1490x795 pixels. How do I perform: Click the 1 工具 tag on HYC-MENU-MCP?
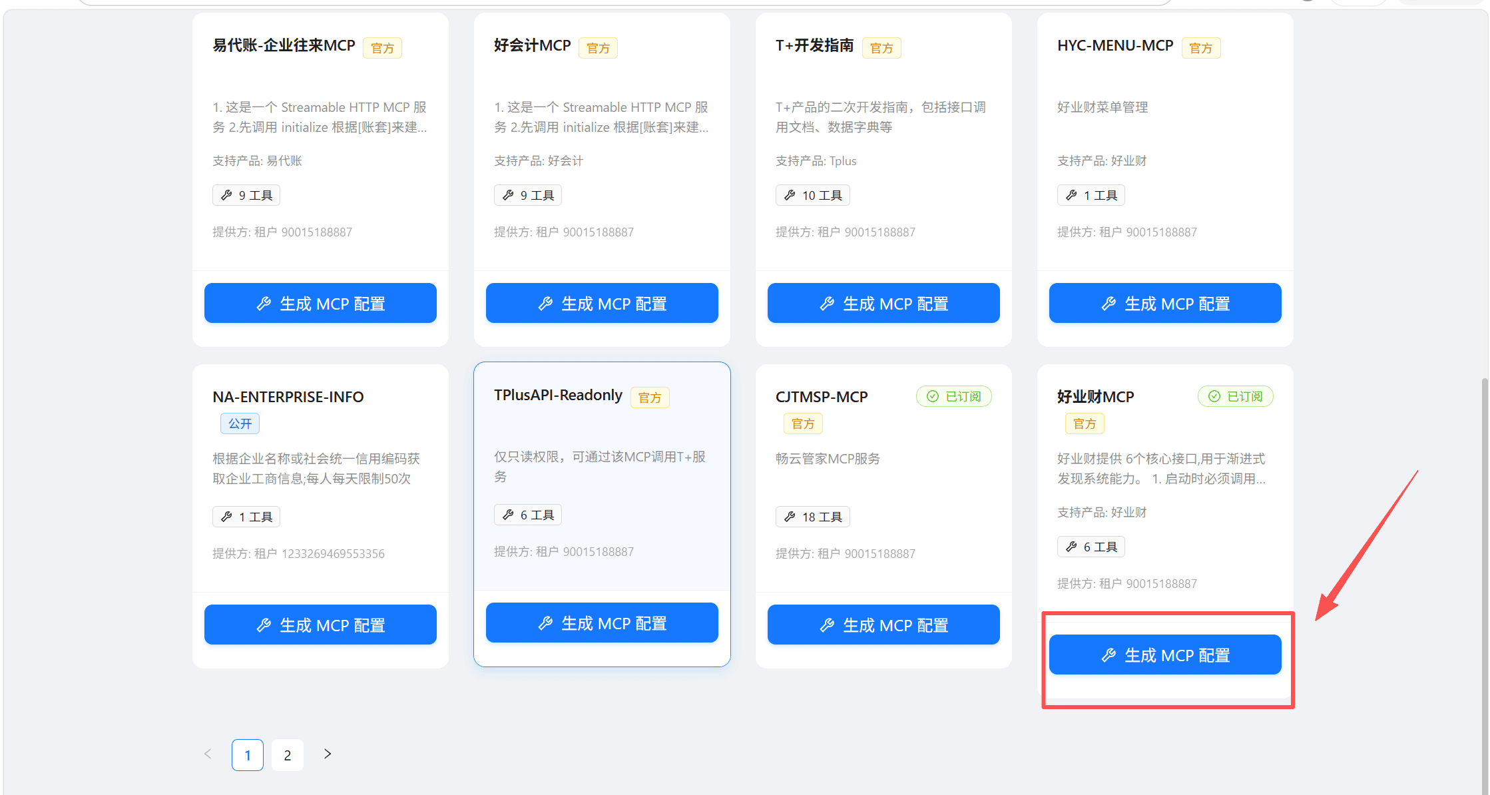(1091, 195)
